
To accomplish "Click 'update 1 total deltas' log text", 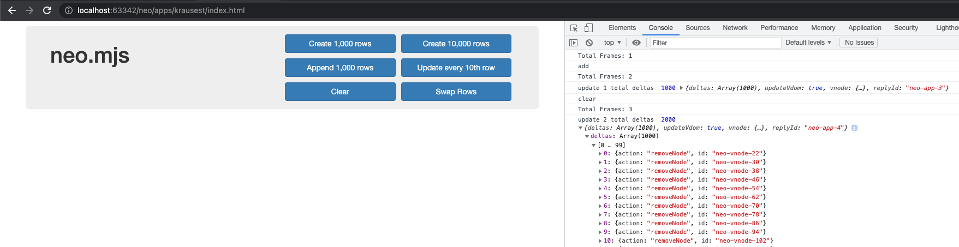I will (x=616, y=88).
